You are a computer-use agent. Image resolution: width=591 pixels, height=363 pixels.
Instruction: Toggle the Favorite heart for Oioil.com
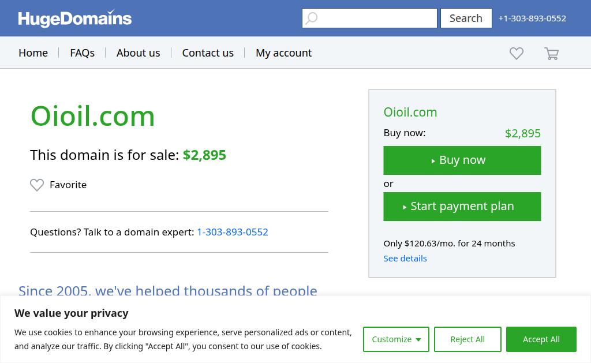(37, 185)
